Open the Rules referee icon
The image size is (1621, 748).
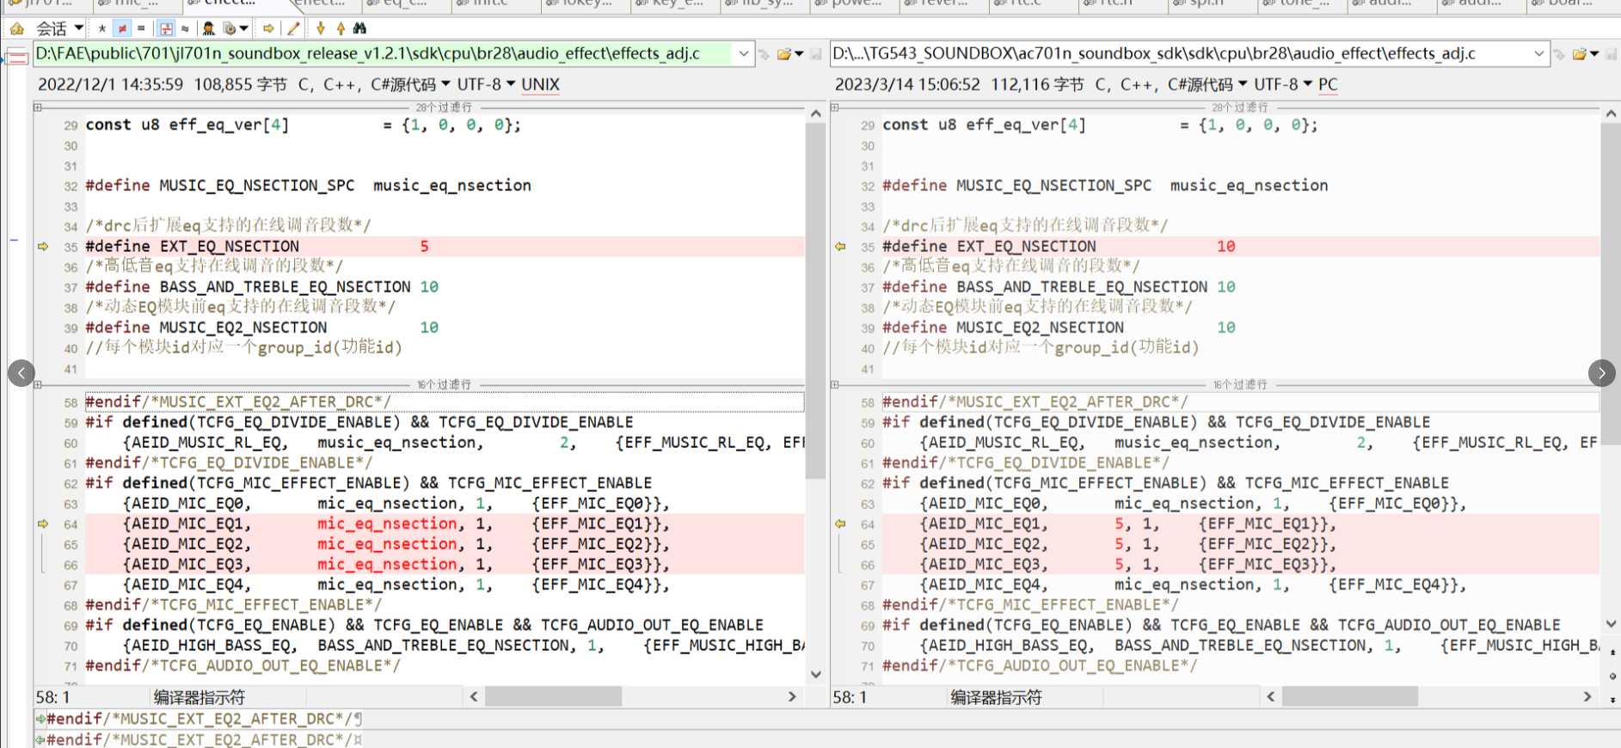click(x=208, y=28)
